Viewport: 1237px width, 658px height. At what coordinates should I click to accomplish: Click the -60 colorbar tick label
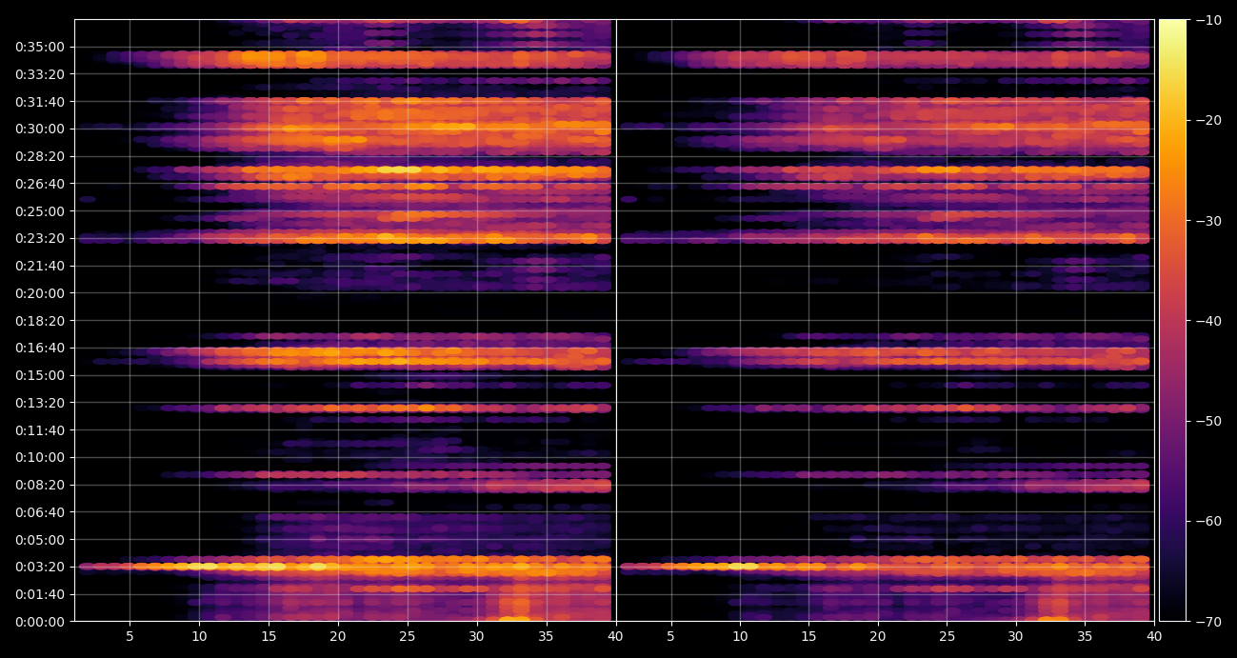coord(1208,522)
